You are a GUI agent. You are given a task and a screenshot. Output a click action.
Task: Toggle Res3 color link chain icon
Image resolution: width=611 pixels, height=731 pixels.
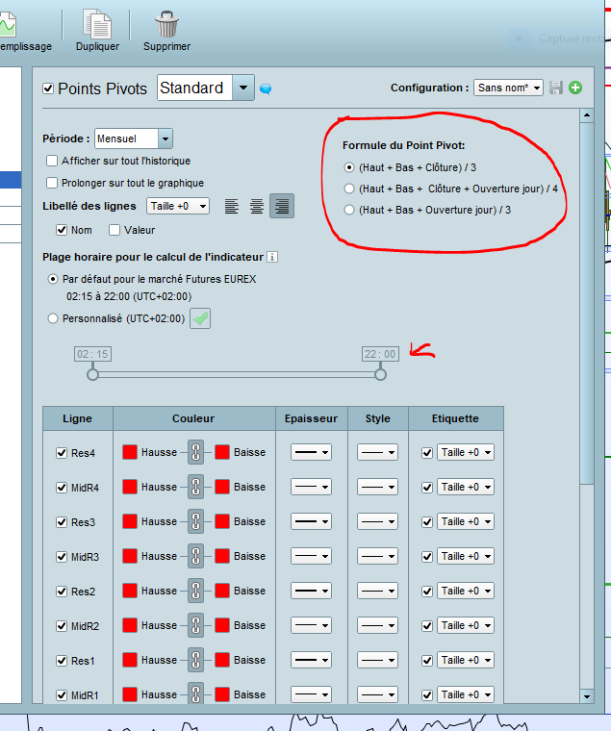coord(196,521)
